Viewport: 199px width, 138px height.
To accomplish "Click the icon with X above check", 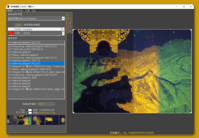I will 69,31.
